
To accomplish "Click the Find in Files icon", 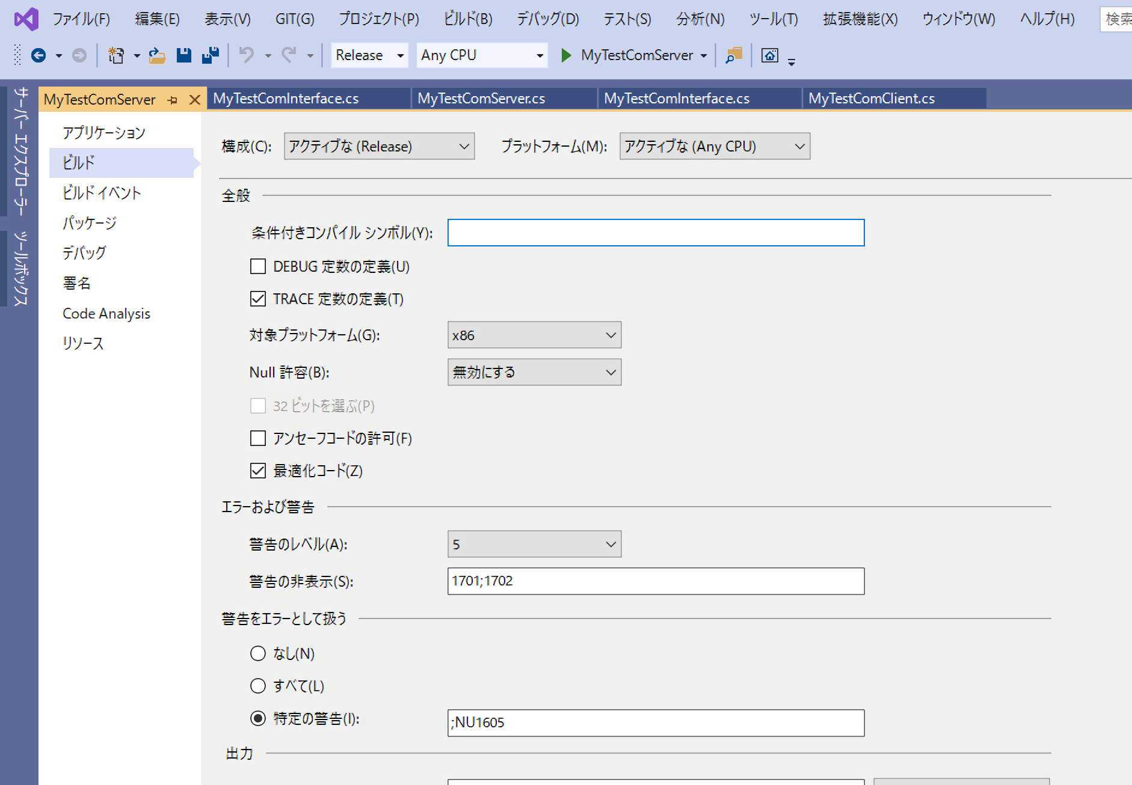I will pos(733,55).
